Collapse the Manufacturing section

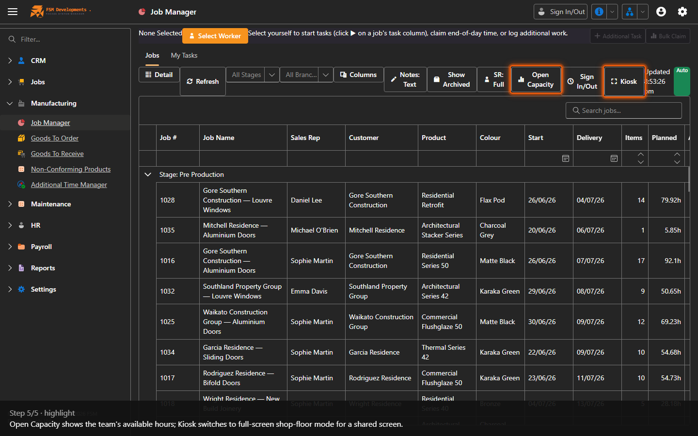tap(10, 103)
